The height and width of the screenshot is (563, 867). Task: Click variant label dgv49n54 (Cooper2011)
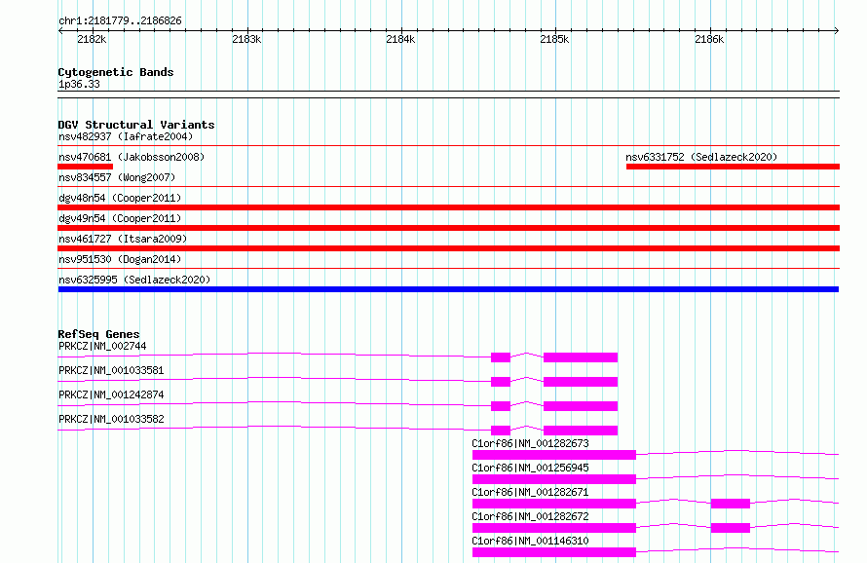pyautogui.click(x=120, y=218)
